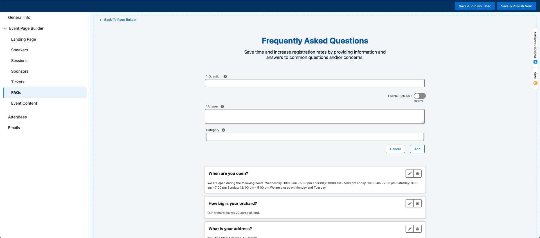This screenshot has width=540, height=238.
Task: Click the Answer field info icon
Action: click(x=222, y=106)
